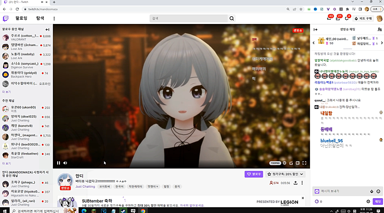Open Microsoft Edge from the taskbar
This screenshot has width=384, height=213.
coord(84,211)
